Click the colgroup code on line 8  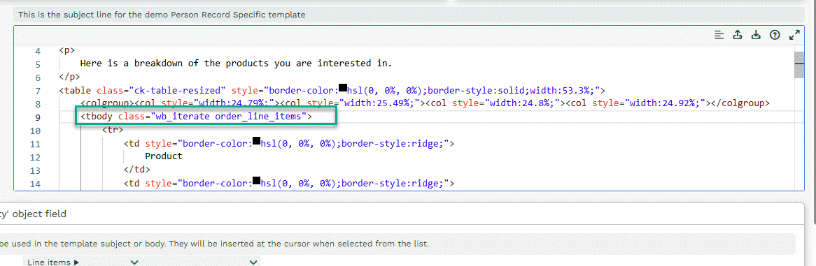tap(425, 104)
